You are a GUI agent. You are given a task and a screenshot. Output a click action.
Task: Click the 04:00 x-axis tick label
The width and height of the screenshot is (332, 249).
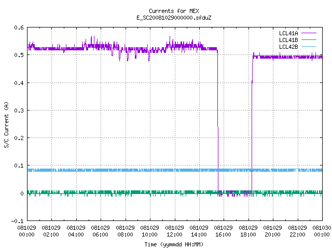(76, 234)
